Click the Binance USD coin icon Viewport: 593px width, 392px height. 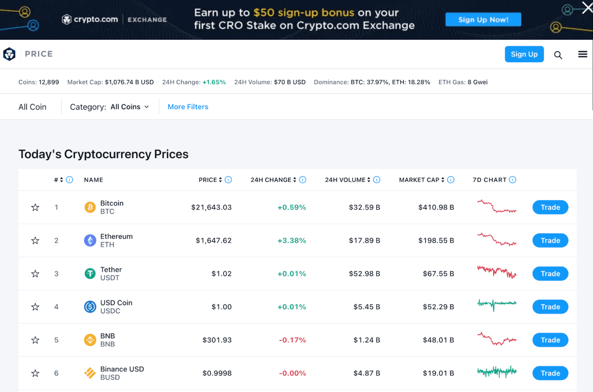[90, 373]
